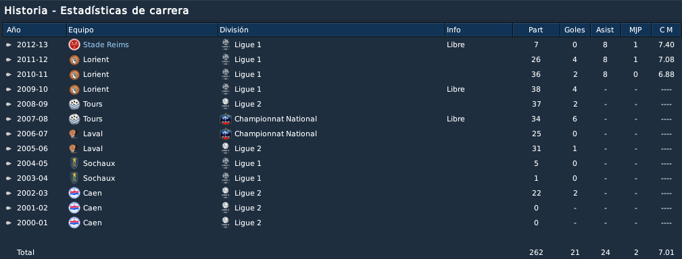Open the Stade Reims team link
Viewport: 682px width, 259px height.
105,45
